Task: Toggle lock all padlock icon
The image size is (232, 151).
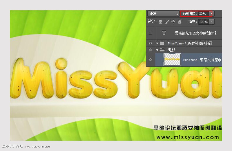Action: [x=180, y=22]
